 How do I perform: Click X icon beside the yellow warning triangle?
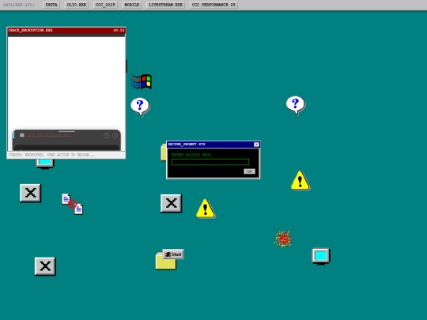pos(172,203)
